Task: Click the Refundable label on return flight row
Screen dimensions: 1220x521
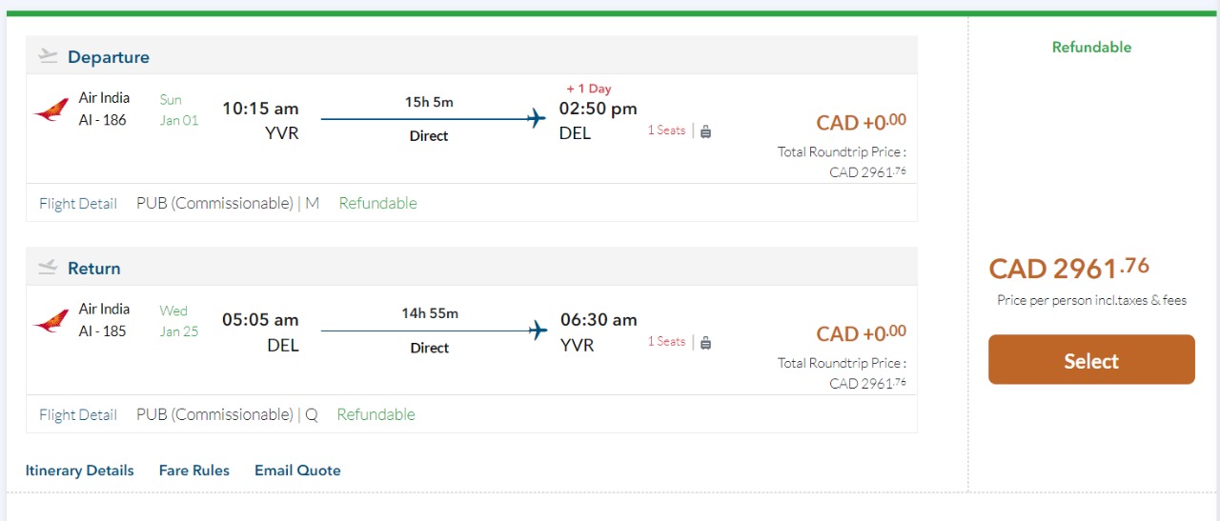Action: click(x=376, y=414)
